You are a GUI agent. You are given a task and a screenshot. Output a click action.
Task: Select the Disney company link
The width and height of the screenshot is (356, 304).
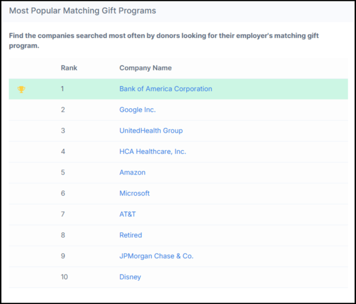pyautogui.click(x=130, y=277)
